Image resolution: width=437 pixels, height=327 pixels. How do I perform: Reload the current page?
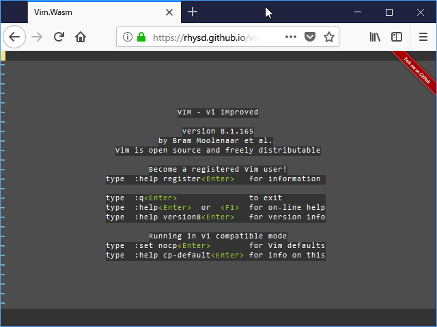pos(59,37)
